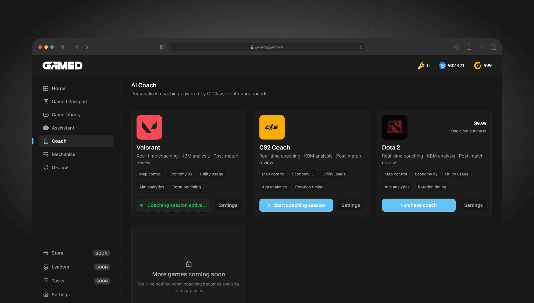This screenshot has height=303, width=534.
Task: Click the Tasks clipboard icon
Action: (46, 281)
